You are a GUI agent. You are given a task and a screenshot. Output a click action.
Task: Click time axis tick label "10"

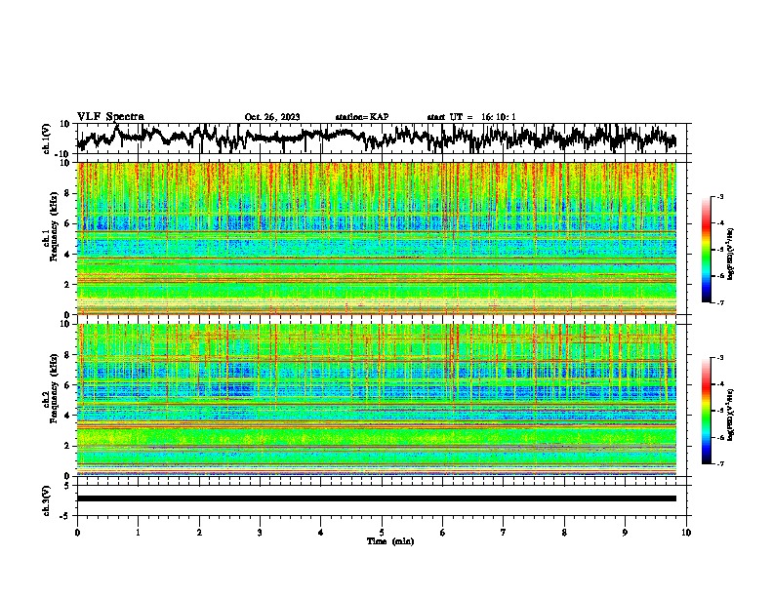(686, 533)
